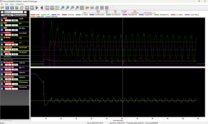208x124 pixels.
Task: Open the Comparison menu
Action: (x=19, y=4)
